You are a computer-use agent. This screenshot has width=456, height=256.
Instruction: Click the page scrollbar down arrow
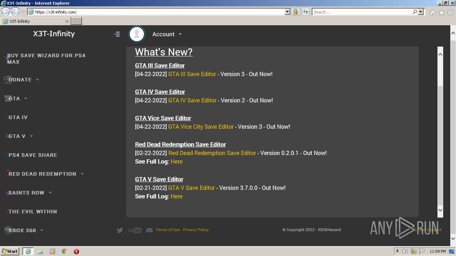pyautogui.click(x=453, y=239)
